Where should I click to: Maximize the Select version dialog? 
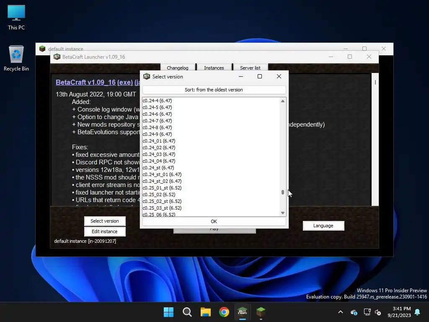tap(260, 76)
